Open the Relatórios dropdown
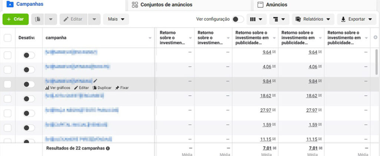 point(313,19)
